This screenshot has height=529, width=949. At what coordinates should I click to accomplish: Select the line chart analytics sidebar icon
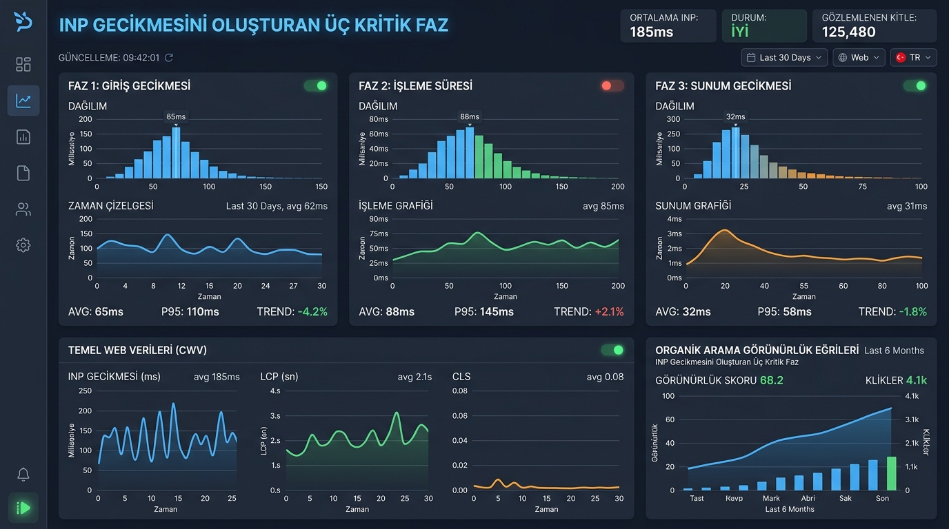click(23, 101)
